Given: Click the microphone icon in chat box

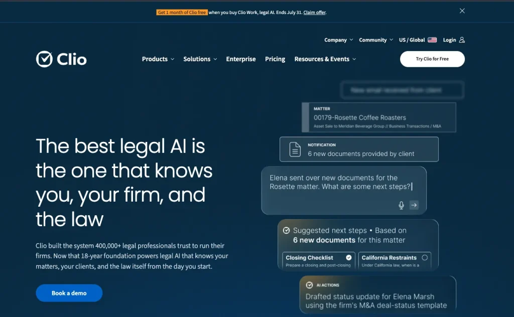Looking at the screenshot, I should [401, 205].
